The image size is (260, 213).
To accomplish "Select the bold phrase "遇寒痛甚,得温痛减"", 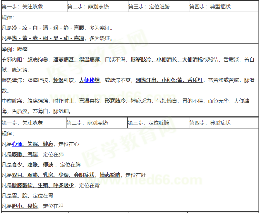I will (76, 59).
